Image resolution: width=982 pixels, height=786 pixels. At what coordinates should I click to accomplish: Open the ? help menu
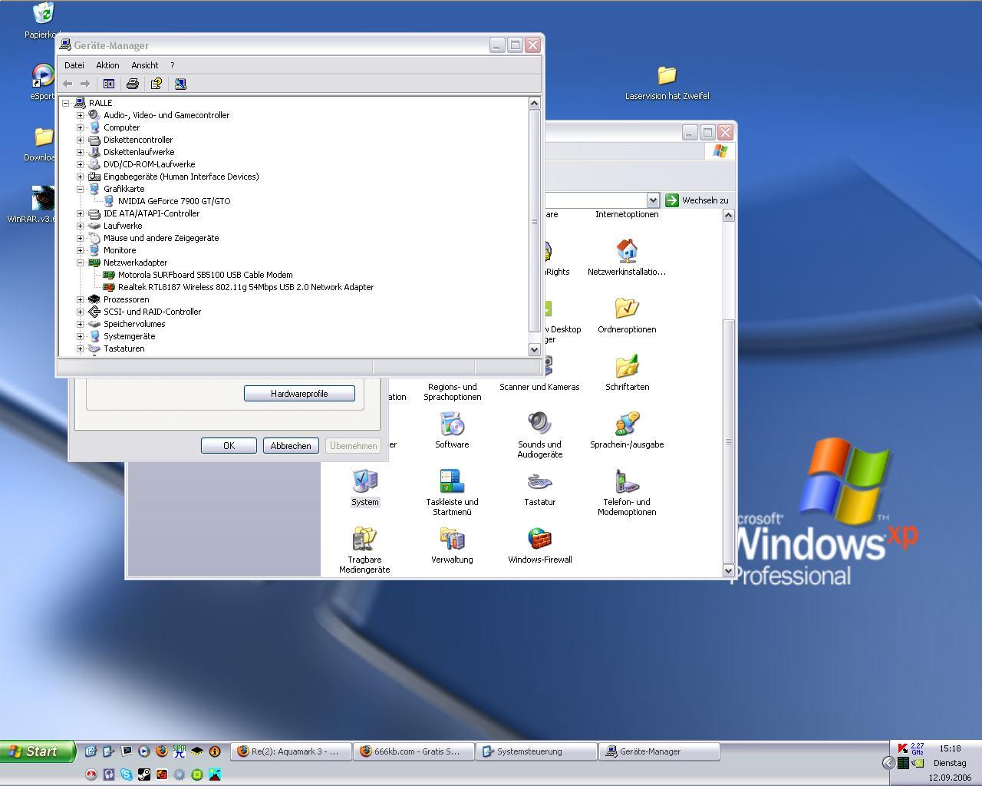tap(172, 65)
